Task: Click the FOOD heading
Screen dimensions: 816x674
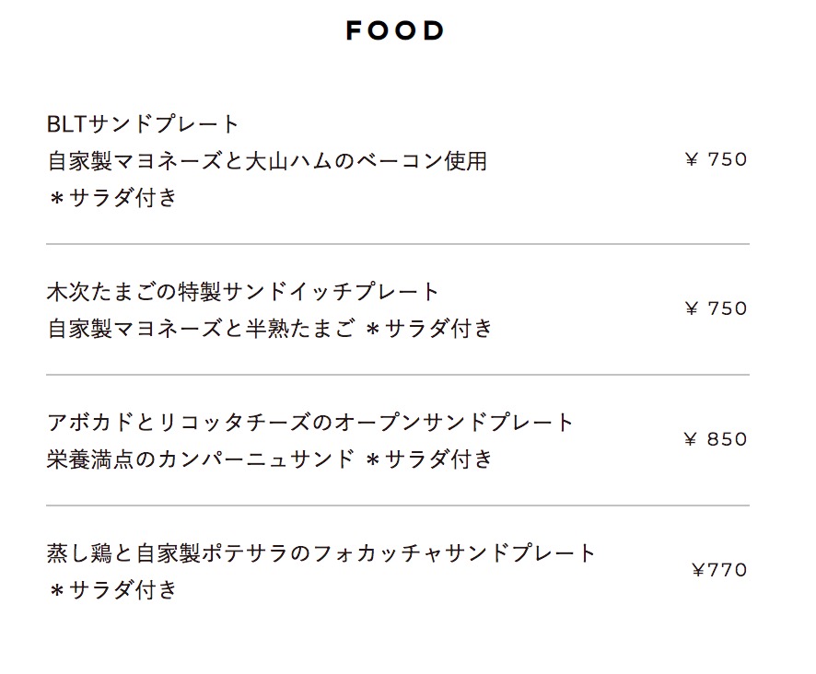Action: click(395, 31)
